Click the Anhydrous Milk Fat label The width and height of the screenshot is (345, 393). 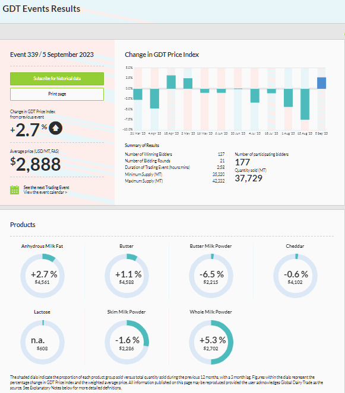[x=42, y=246]
